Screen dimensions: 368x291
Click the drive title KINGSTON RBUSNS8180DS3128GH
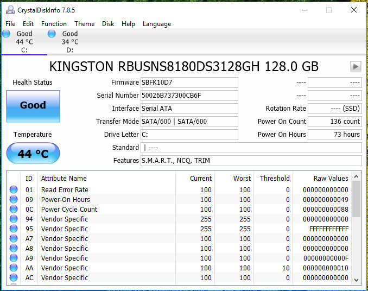tap(155, 66)
